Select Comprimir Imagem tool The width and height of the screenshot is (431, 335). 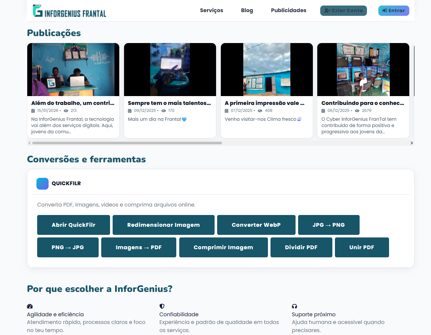pyautogui.click(x=223, y=247)
